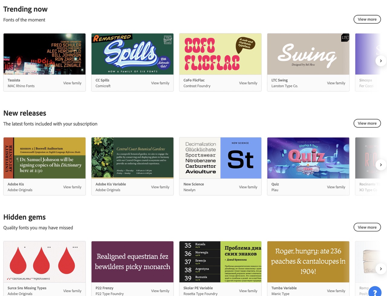Open the CoFo FlicFlac preview image

[220, 54]
